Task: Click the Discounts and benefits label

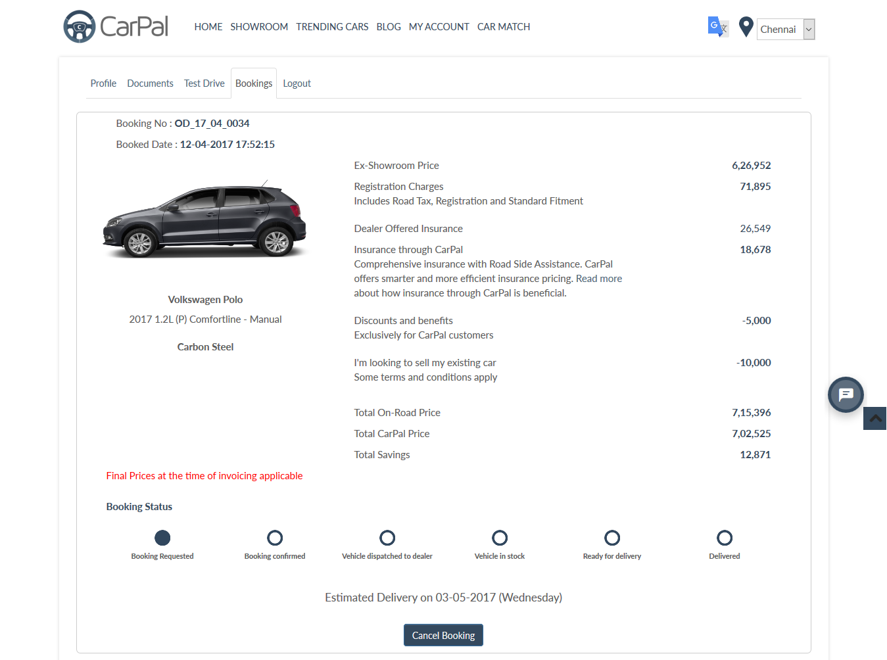Action: point(404,321)
